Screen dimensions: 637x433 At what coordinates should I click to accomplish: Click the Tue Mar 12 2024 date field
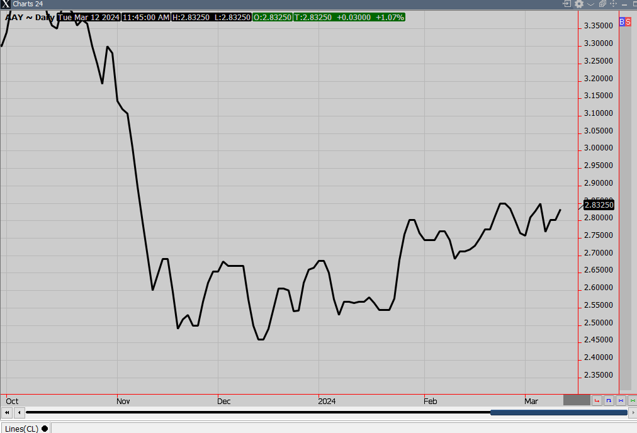click(x=89, y=18)
